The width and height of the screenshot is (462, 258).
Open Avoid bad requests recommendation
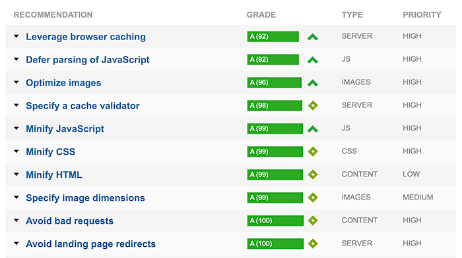(70, 220)
